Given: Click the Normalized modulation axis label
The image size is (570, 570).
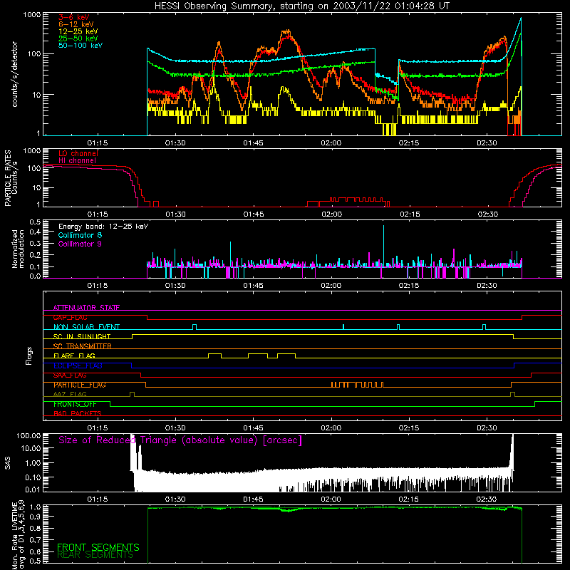Looking at the screenshot, I should (x=18, y=249).
